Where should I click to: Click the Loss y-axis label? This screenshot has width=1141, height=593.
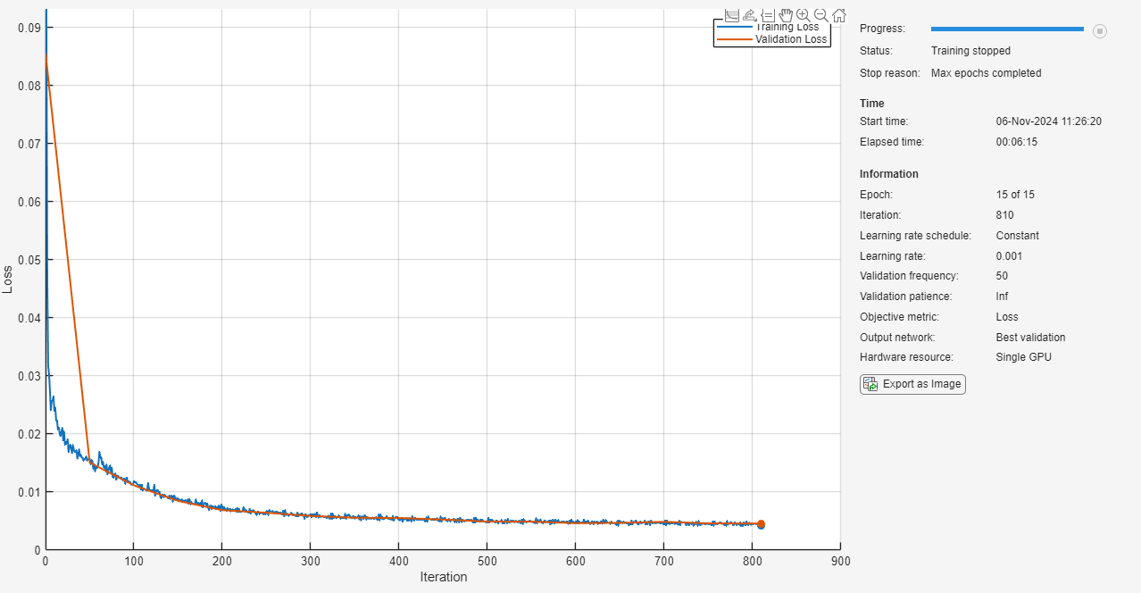pos(8,279)
